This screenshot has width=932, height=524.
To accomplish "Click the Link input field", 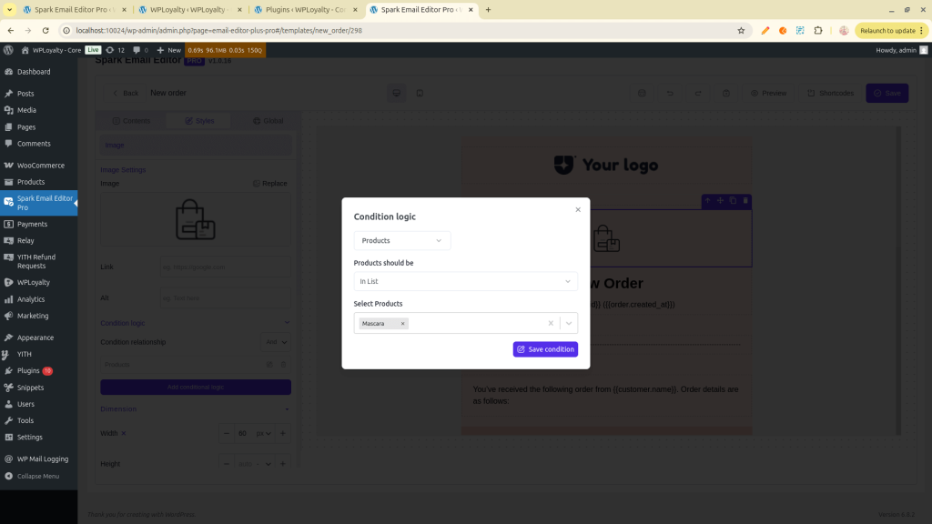I will coord(226,267).
